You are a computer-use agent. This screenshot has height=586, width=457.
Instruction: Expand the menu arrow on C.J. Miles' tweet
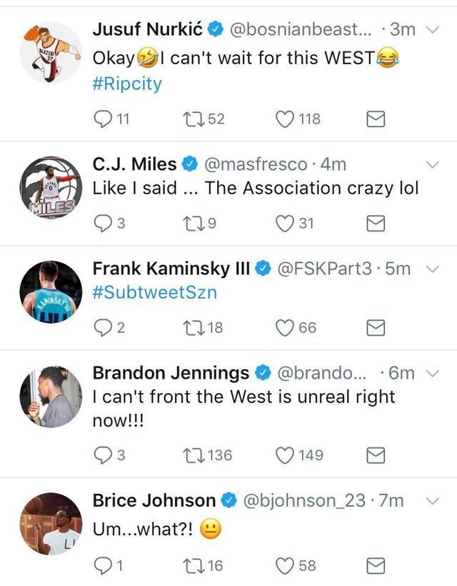tap(431, 164)
